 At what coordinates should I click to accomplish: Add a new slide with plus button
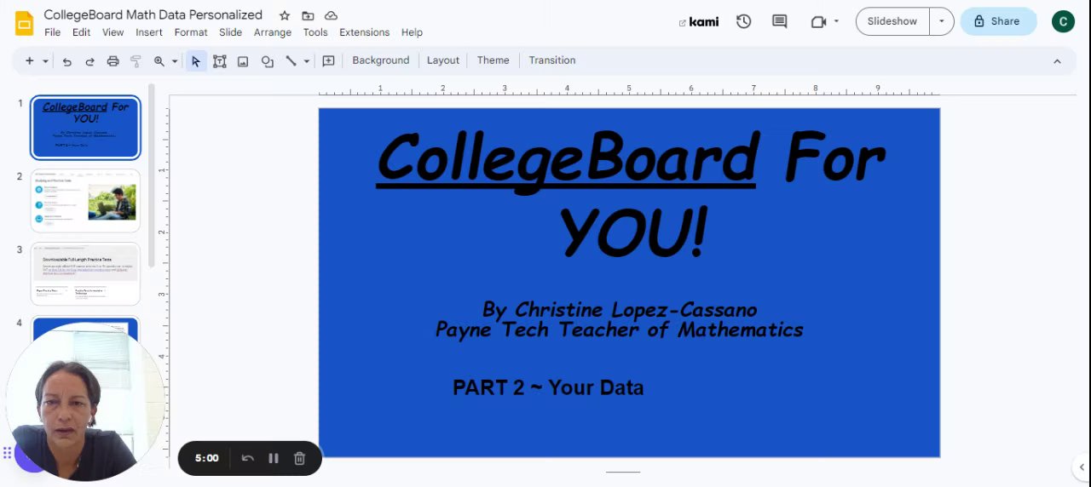click(30, 60)
